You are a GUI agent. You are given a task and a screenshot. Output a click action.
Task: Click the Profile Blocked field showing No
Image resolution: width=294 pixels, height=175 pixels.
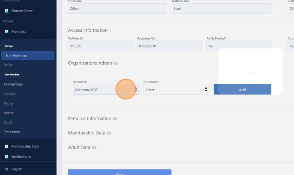pos(239,46)
